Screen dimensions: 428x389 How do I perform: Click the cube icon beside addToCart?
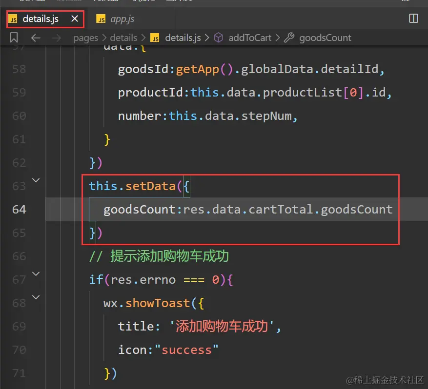(218, 38)
